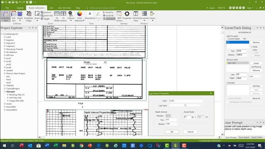265x149 pixels.
Task: Click Print icon in quick access toolbar
Action: [10, 2]
